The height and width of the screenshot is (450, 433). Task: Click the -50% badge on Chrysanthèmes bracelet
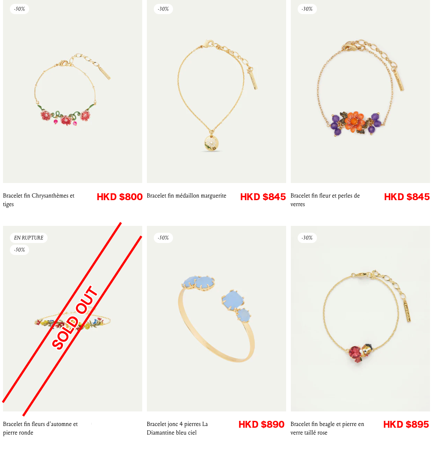coord(20,9)
